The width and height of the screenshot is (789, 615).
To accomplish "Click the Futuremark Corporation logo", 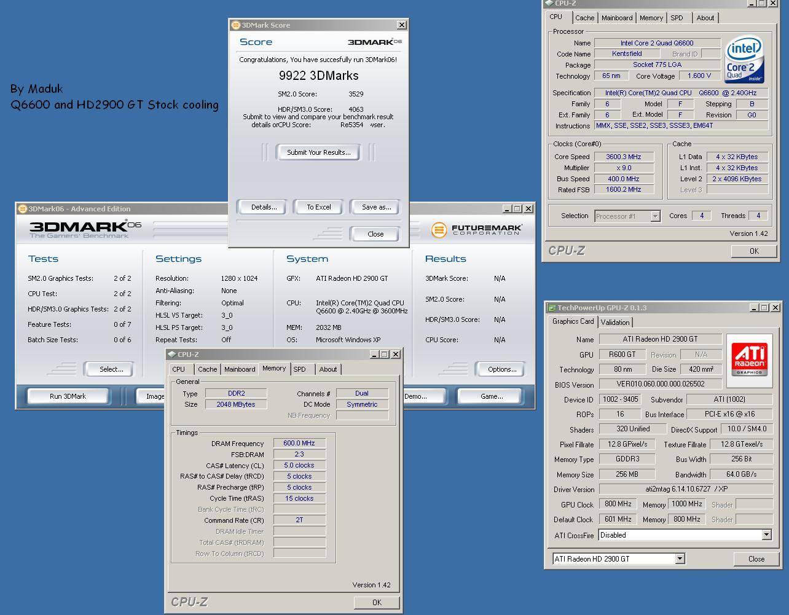I will point(477,230).
